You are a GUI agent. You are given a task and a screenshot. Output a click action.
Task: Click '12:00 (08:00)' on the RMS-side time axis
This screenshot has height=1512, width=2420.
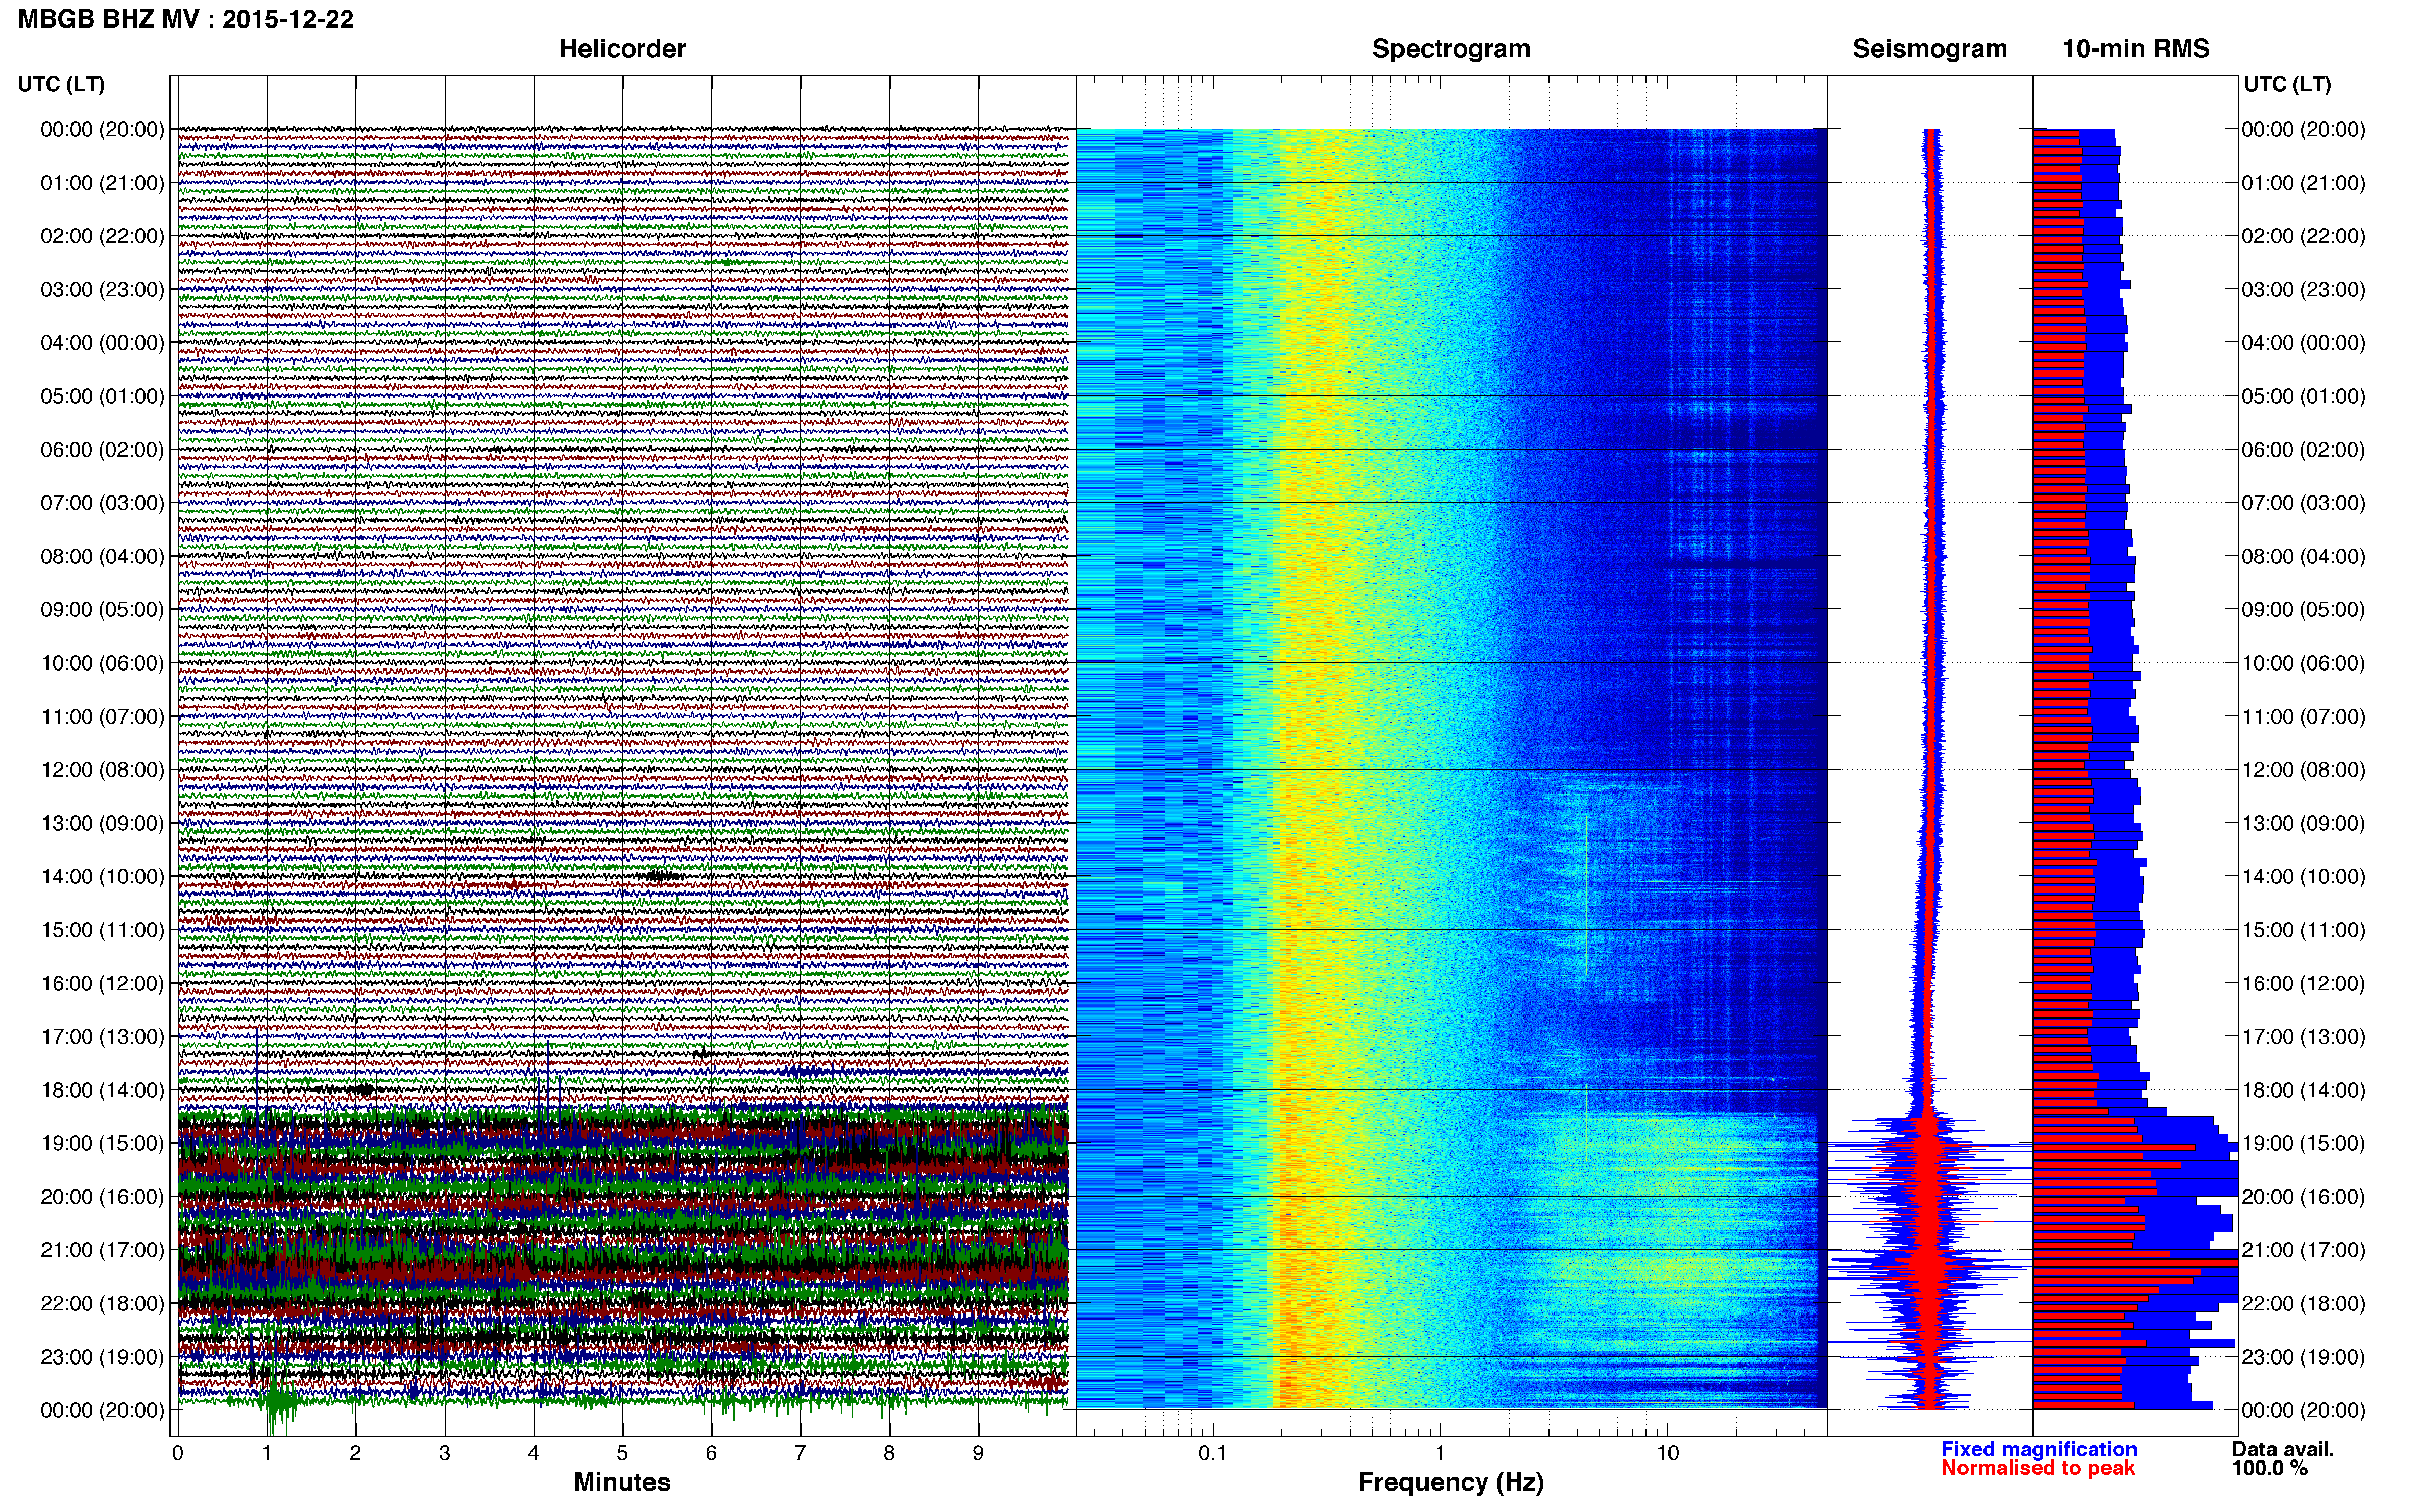tap(2303, 770)
